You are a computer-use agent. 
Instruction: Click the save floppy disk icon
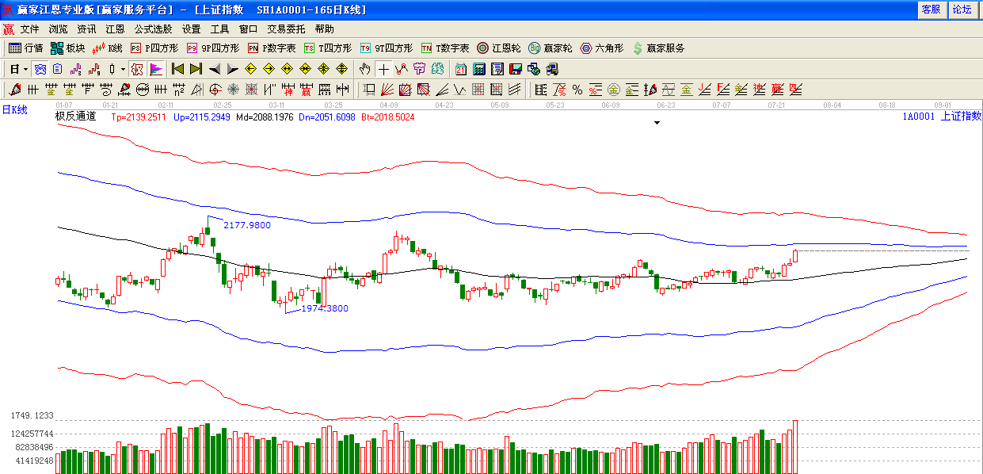[x=516, y=69]
